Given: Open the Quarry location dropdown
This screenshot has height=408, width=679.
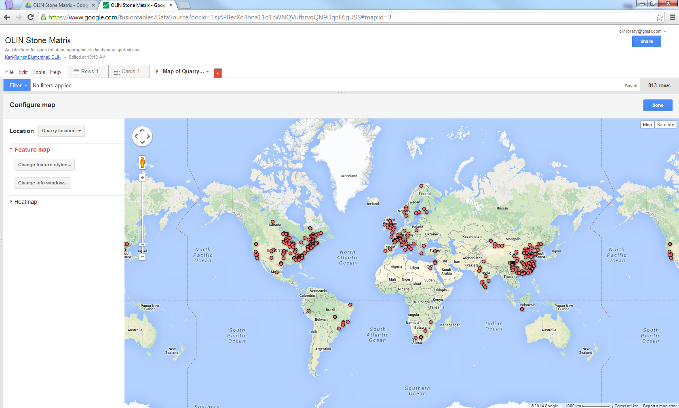Looking at the screenshot, I should [x=61, y=131].
